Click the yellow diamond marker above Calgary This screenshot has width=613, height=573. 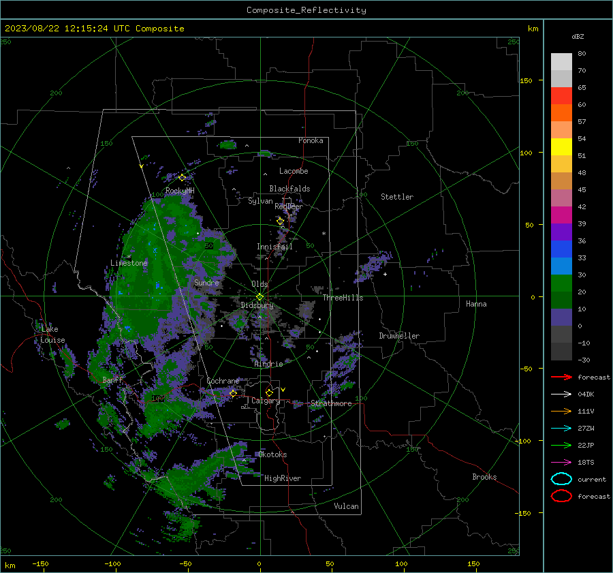click(269, 392)
